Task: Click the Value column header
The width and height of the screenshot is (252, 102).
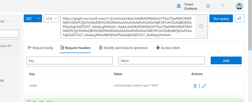Action: tap(118, 74)
